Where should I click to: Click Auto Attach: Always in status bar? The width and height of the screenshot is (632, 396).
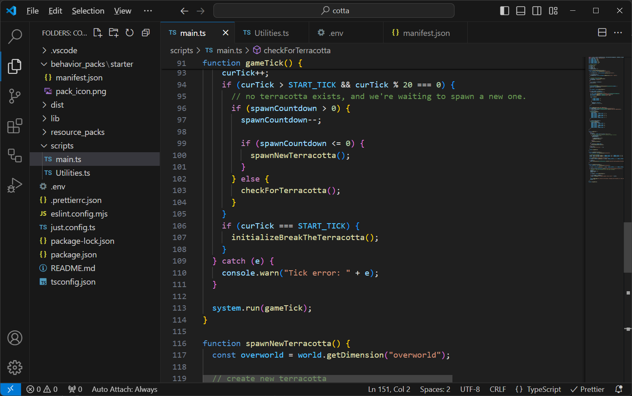coord(124,389)
